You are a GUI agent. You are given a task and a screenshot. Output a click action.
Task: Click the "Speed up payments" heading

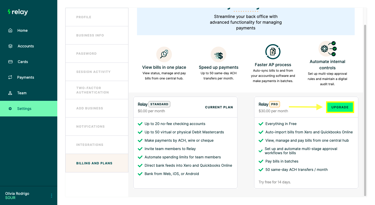[x=218, y=67]
